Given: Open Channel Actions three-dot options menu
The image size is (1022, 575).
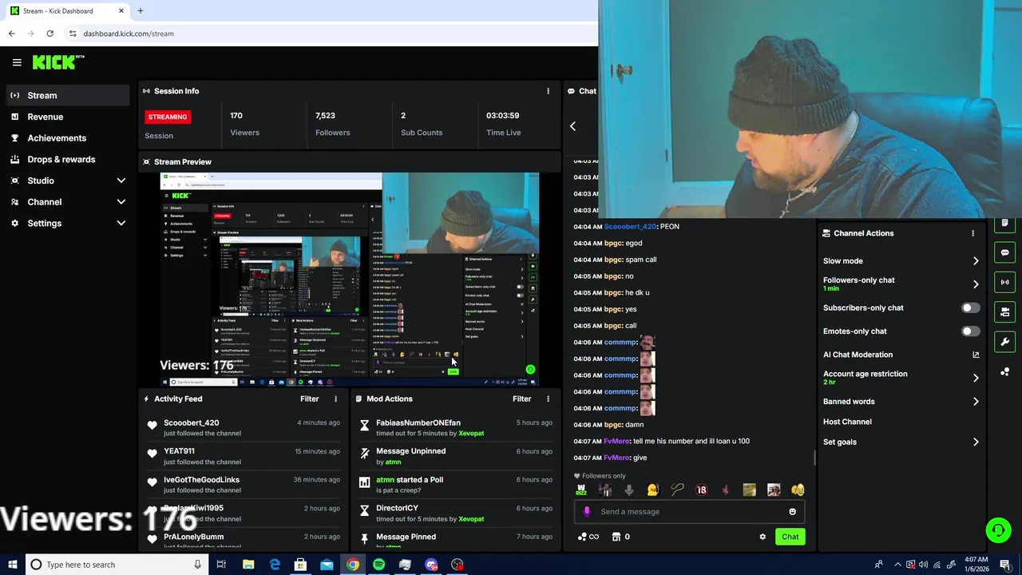Looking at the screenshot, I should click(972, 233).
